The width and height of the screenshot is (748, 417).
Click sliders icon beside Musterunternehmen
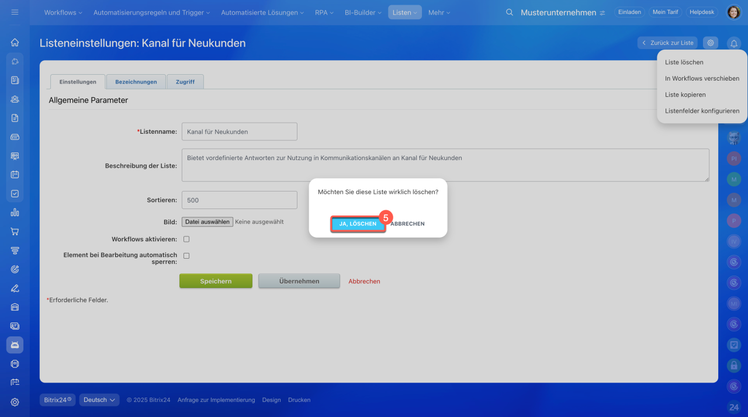(x=602, y=12)
